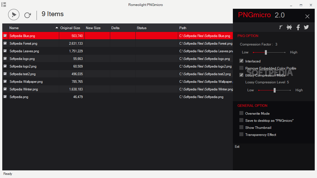Uncheck Softpedia logo2.png row checkbox
Image resolution: width=317 pixels, height=178 pixels.
(5, 66)
